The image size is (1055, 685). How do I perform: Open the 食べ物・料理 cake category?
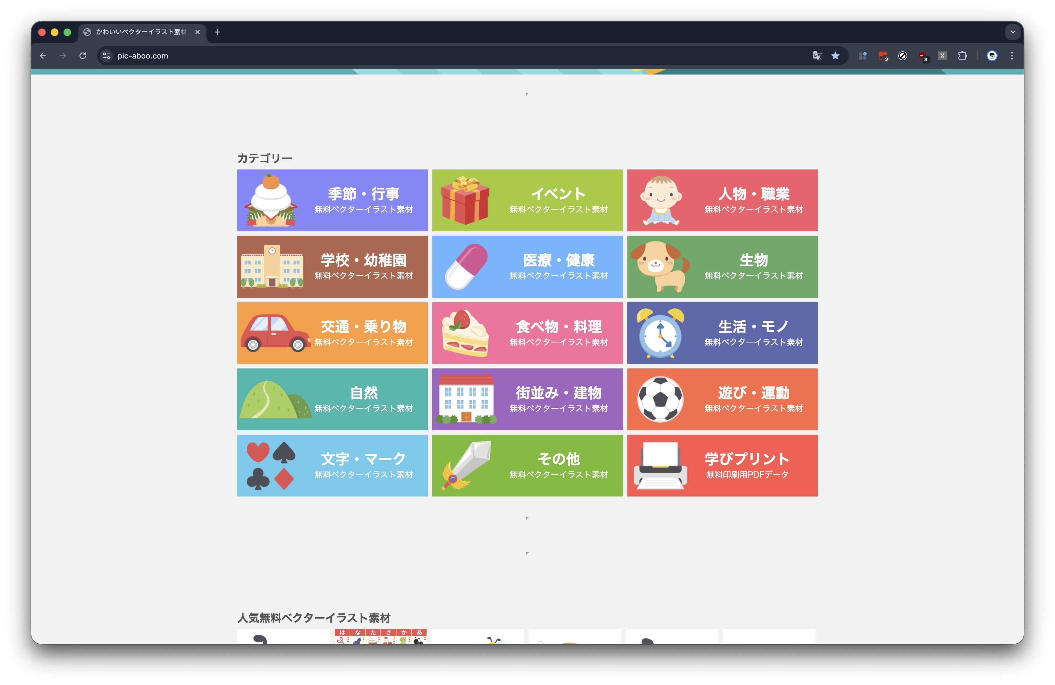[527, 333]
